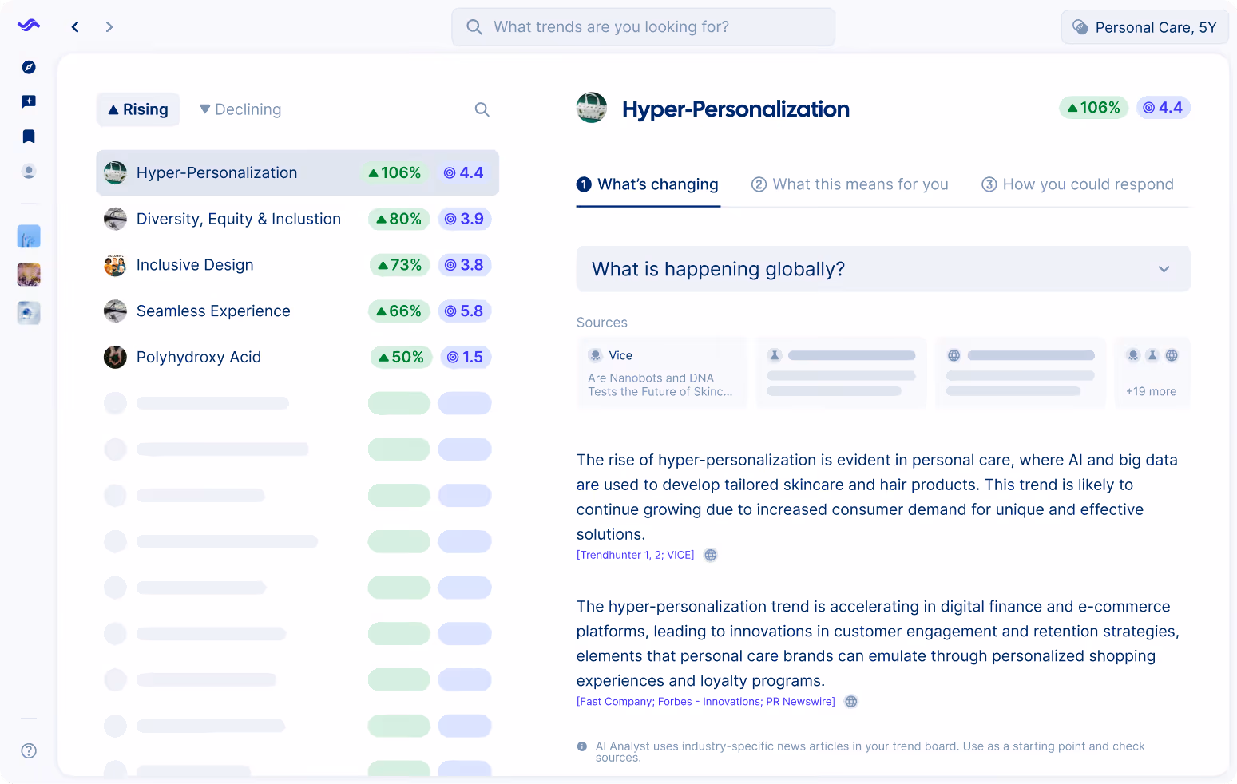Click the 106% growth badge in list
The width and height of the screenshot is (1237, 784).
tap(394, 172)
